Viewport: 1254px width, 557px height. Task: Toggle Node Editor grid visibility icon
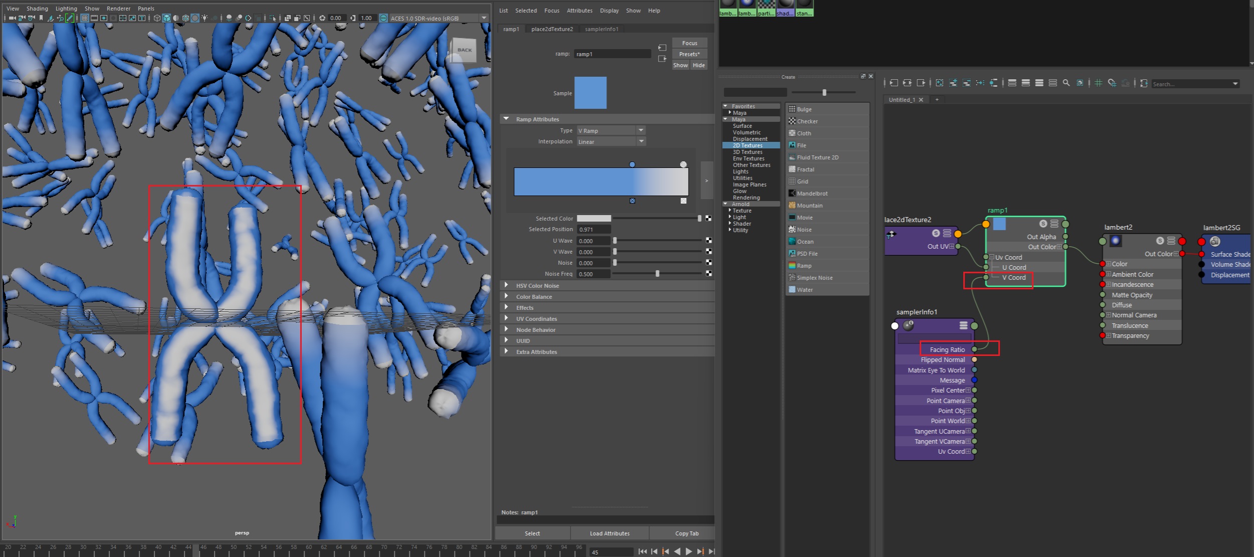[x=1098, y=83]
